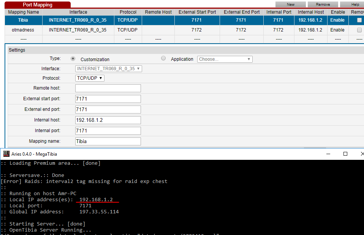This screenshot has height=235, width=364.
Task: Click the Settings section header
Action: click(x=186, y=50)
